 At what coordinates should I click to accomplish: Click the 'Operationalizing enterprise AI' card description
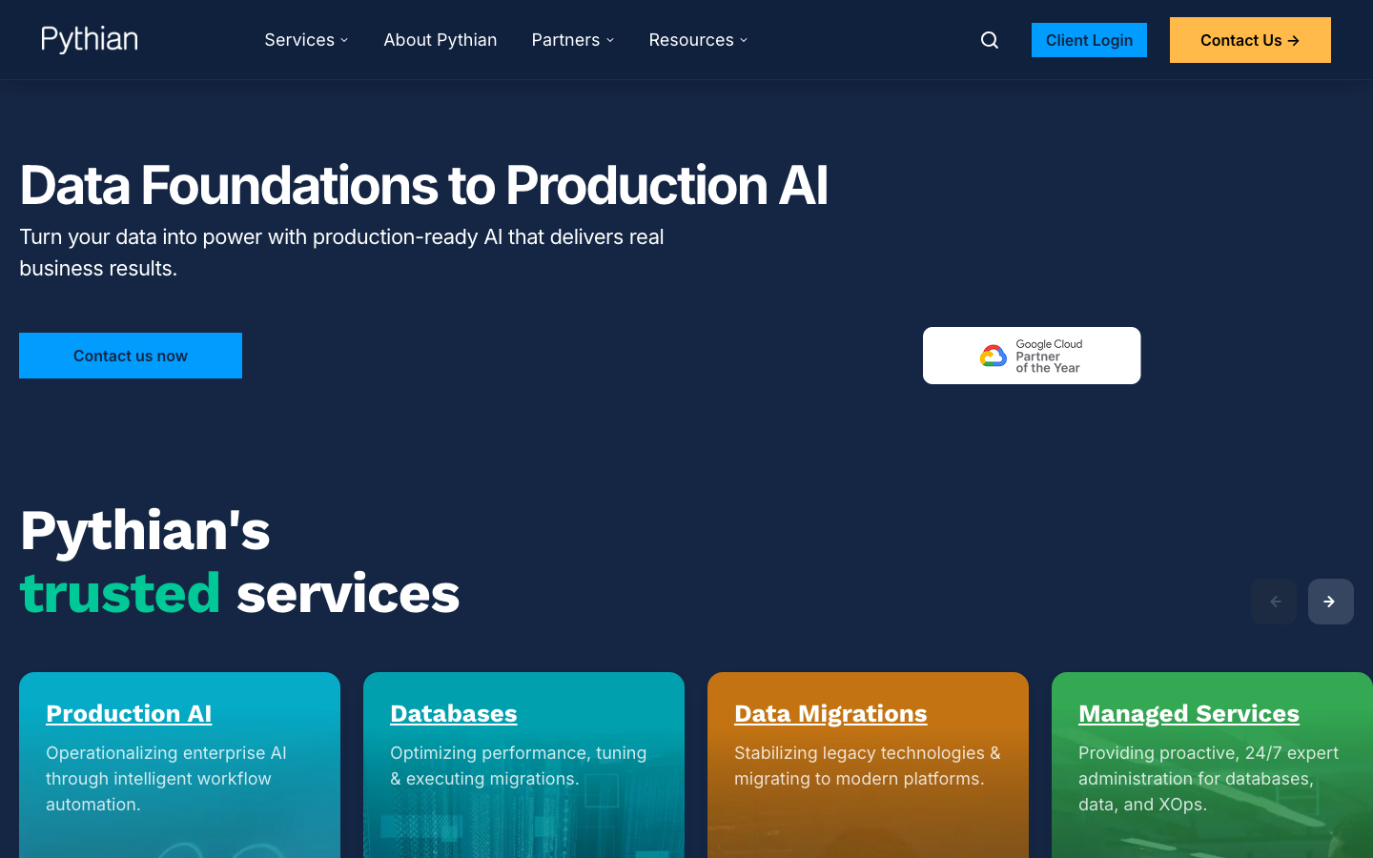[167, 779]
